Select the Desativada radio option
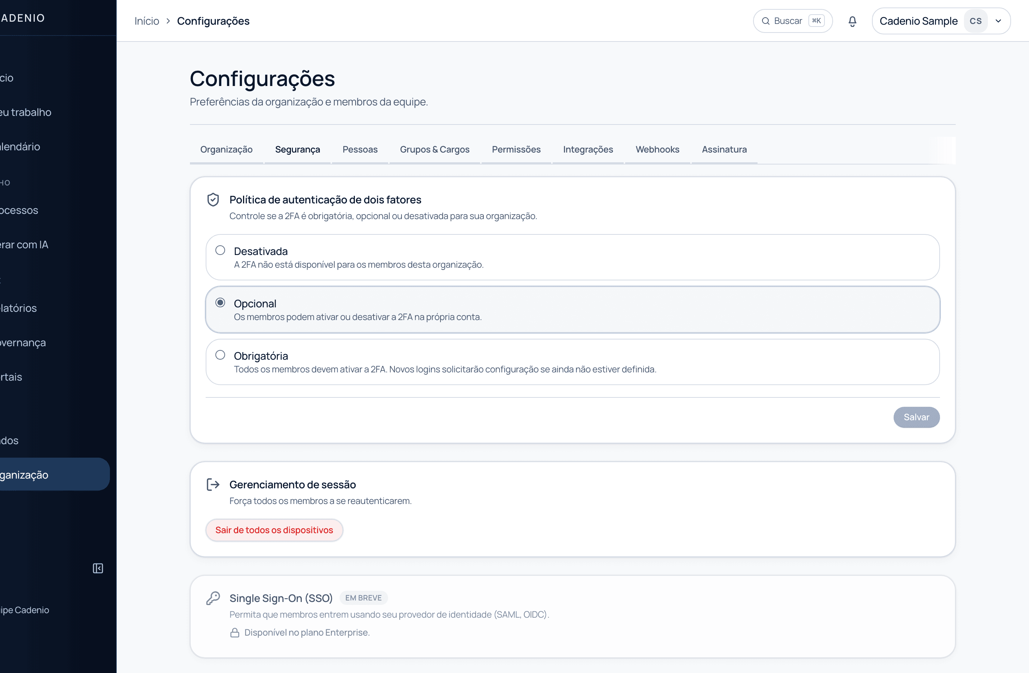 [220, 250]
